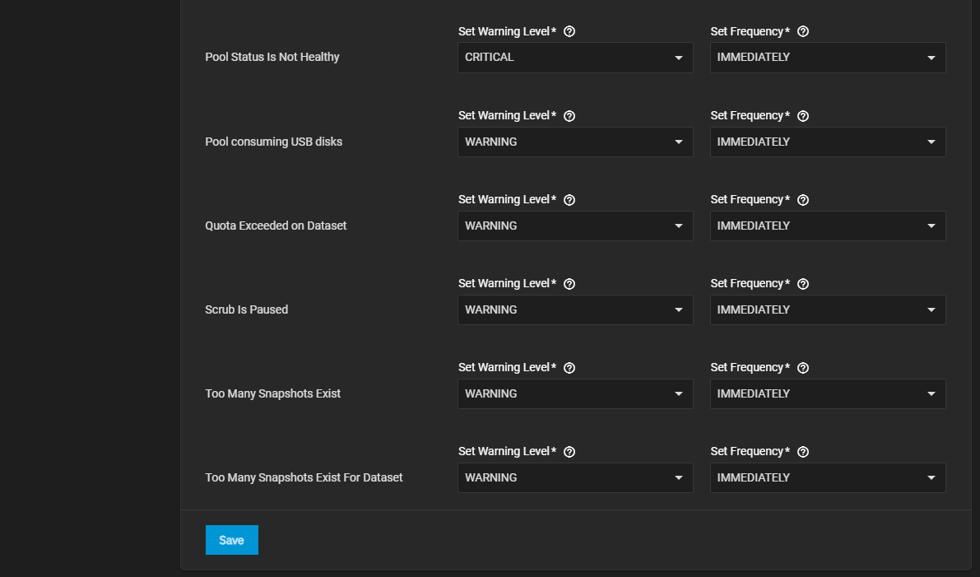
Task: Expand frequency dropdown for Quota Exceeded on Dataset
Action: 827,226
